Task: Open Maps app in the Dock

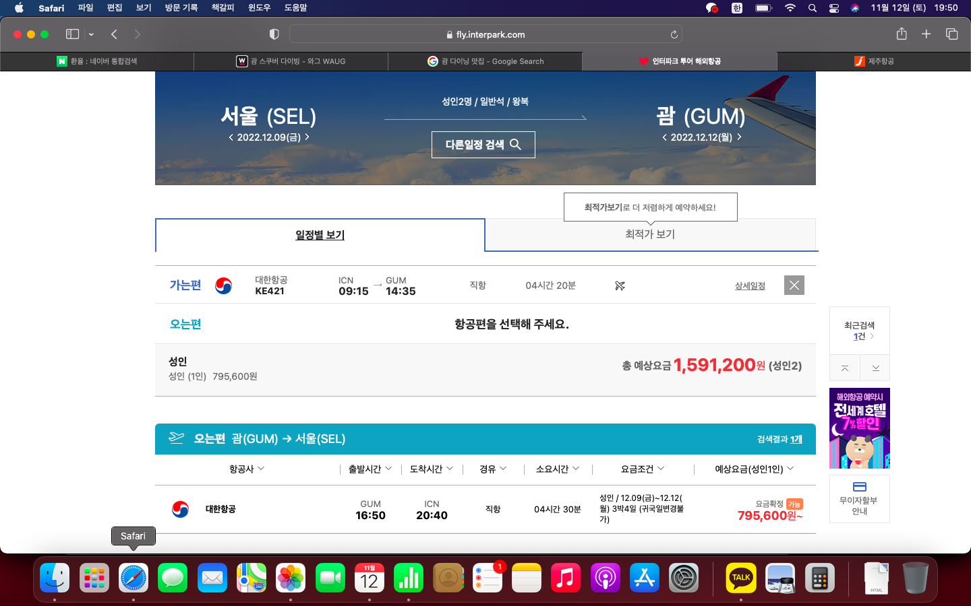Action: point(252,578)
